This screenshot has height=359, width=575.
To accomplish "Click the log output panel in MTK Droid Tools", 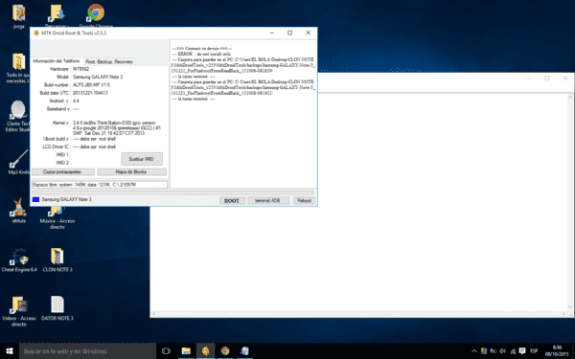I will (243, 114).
